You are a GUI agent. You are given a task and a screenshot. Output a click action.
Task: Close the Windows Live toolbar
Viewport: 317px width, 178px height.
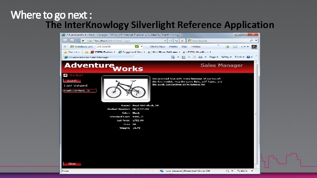pos(65,46)
